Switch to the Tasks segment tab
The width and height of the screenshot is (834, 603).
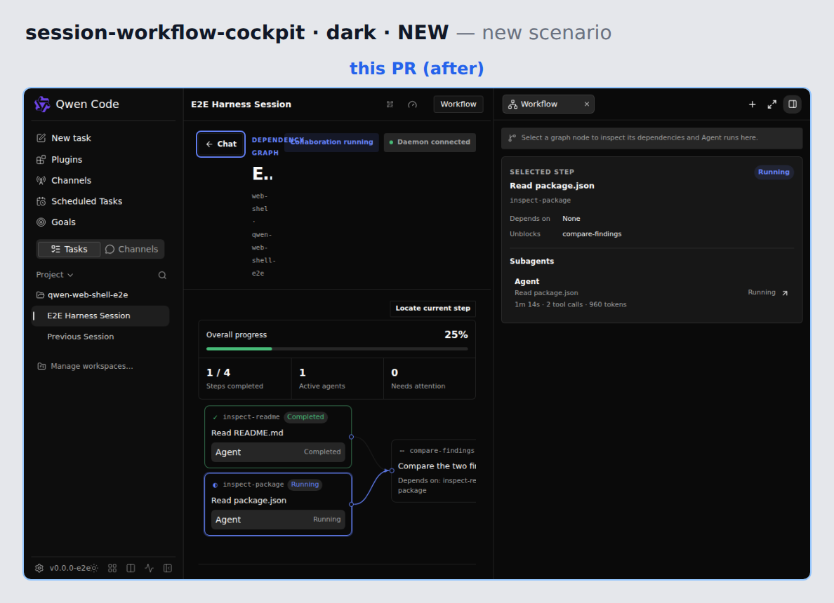point(69,249)
